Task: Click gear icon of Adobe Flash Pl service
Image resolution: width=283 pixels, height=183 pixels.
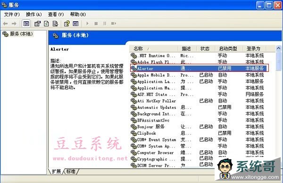Action: tap(133, 62)
